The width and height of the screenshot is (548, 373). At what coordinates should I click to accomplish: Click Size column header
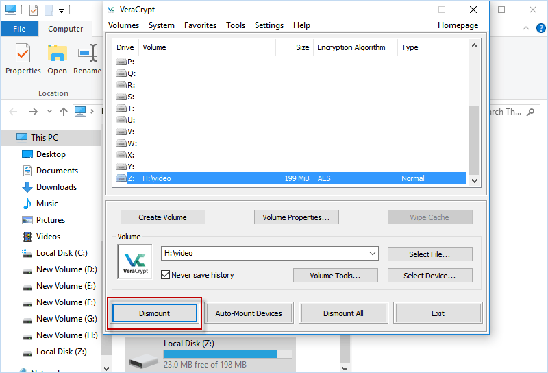(x=295, y=47)
